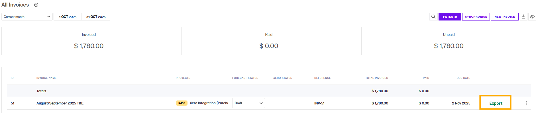Viewport: 536px width, 113px height.
Task: Toggle column visibility eye icon
Action: pyautogui.click(x=532, y=17)
